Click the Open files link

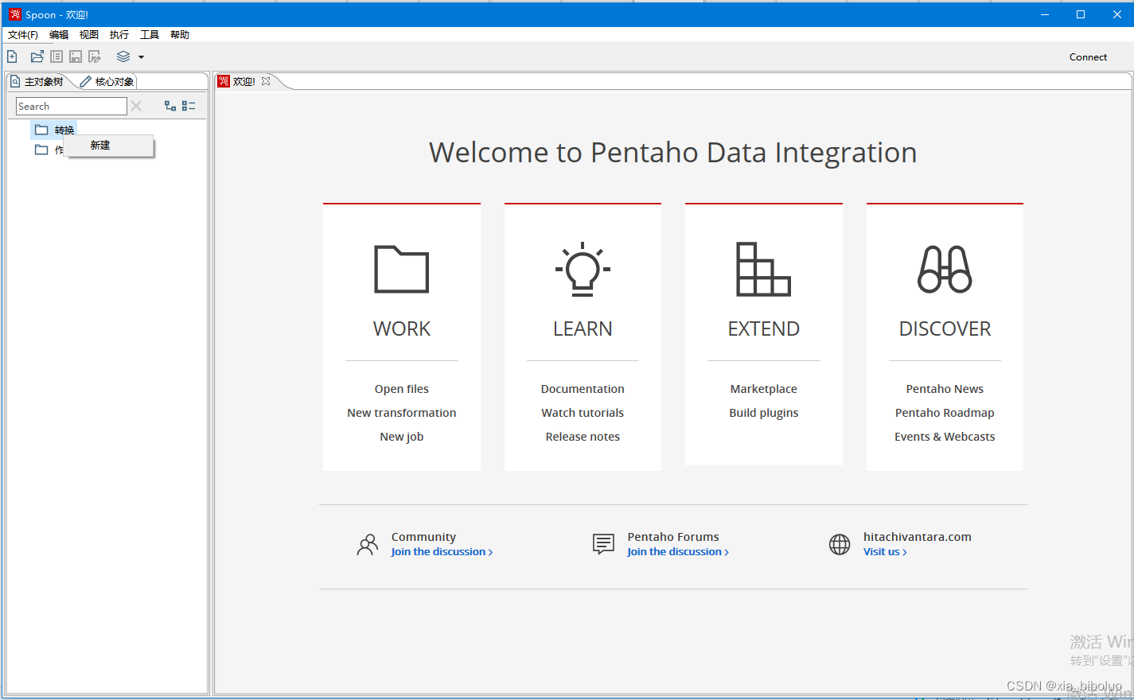point(402,389)
